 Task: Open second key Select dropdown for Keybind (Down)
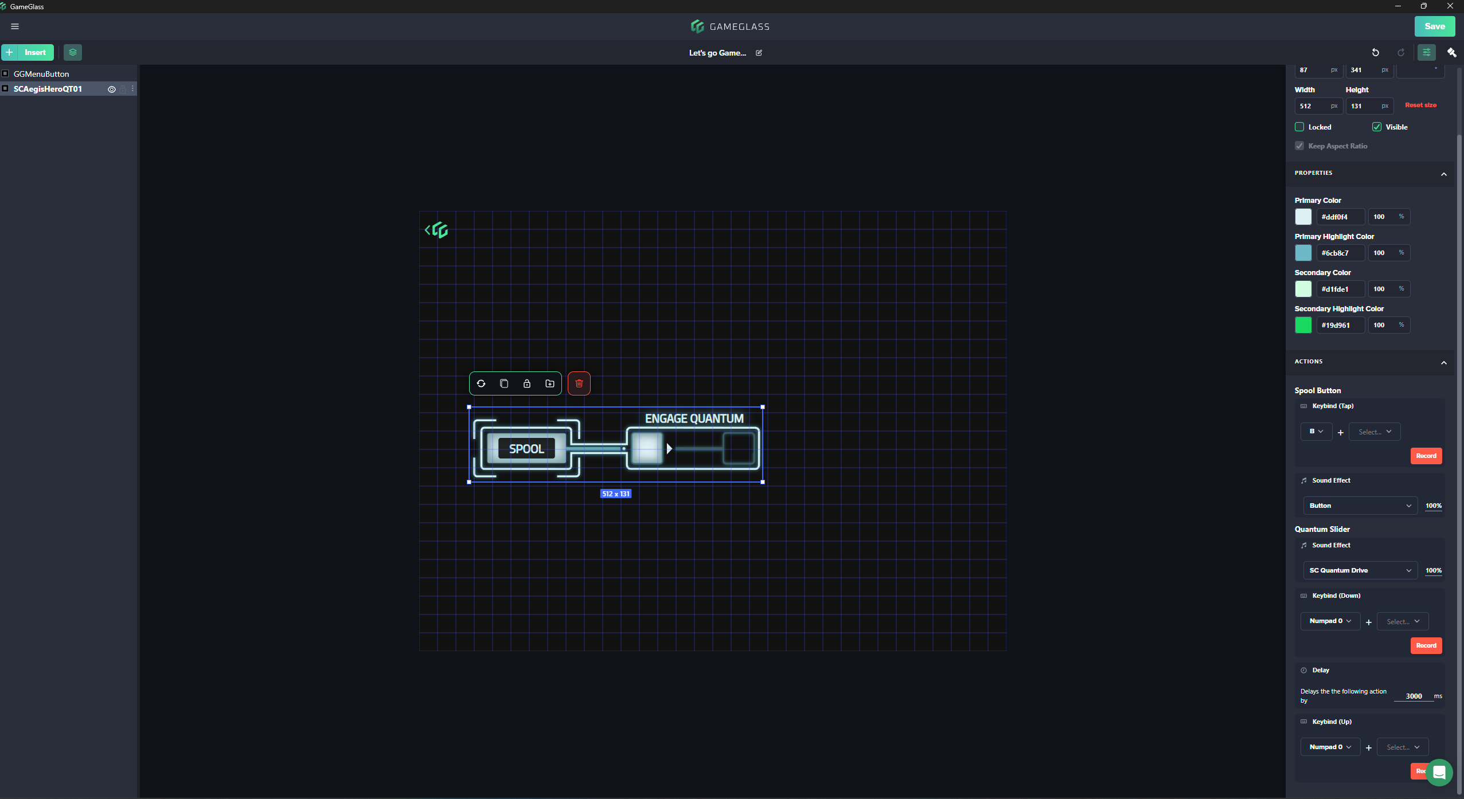[1403, 621]
